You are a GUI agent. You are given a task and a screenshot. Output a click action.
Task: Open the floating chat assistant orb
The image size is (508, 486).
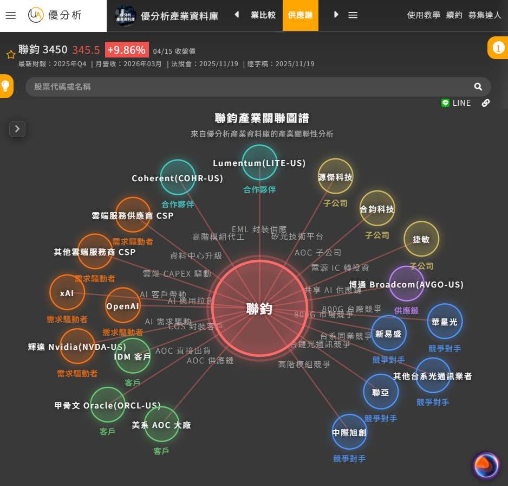[x=486, y=465]
